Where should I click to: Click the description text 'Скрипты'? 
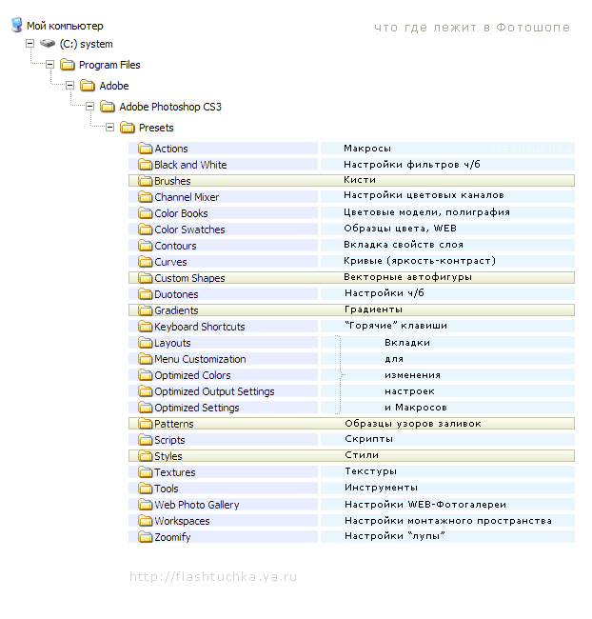368,439
